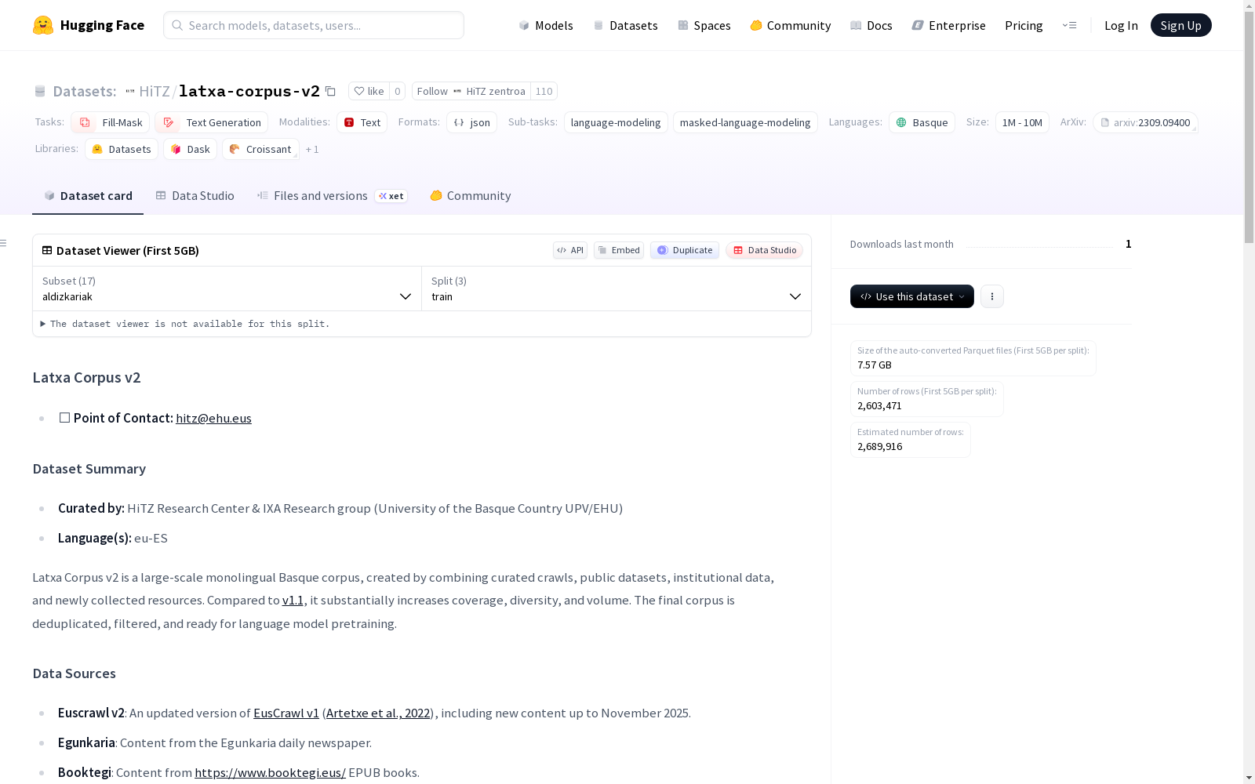Image resolution: width=1255 pixels, height=784 pixels.
Task: Duplicate the dataset via Duplicate button
Action: point(685,250)
